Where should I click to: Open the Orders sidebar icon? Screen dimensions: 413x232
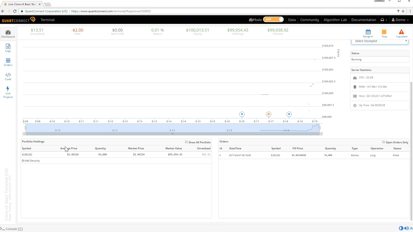coord(8,62)
